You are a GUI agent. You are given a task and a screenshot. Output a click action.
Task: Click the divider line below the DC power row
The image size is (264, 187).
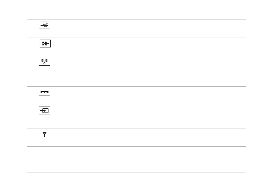[x=136, y=105]
